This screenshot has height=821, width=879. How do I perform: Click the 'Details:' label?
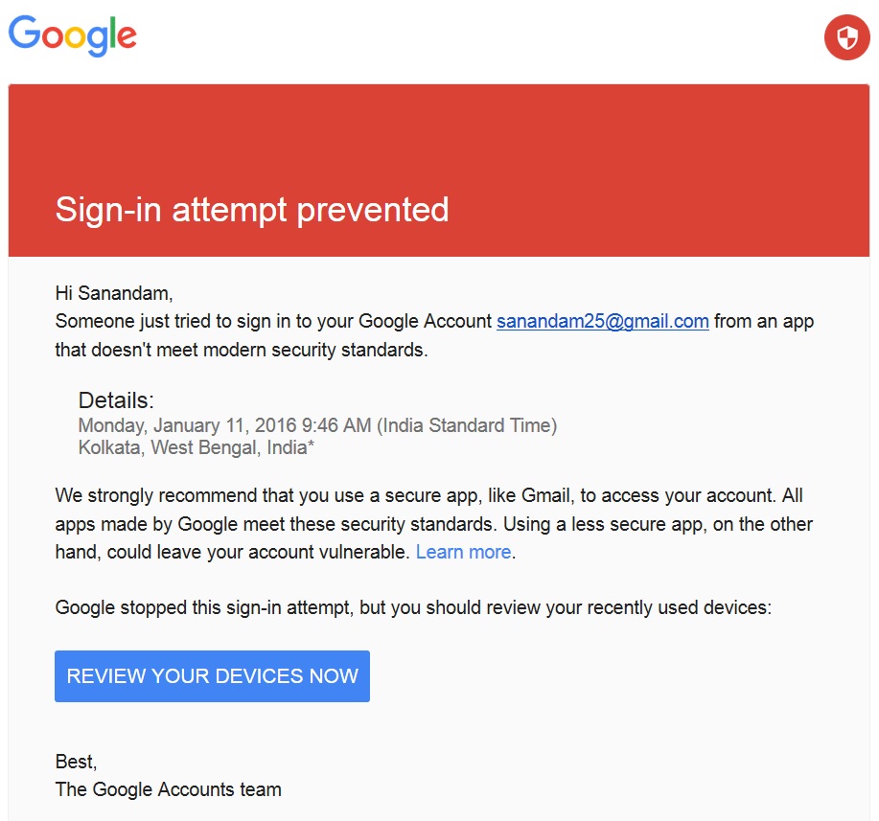(116, 400)
